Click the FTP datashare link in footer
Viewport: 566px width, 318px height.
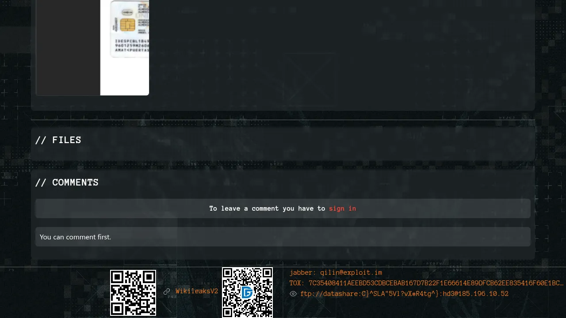tap(404, 294)
